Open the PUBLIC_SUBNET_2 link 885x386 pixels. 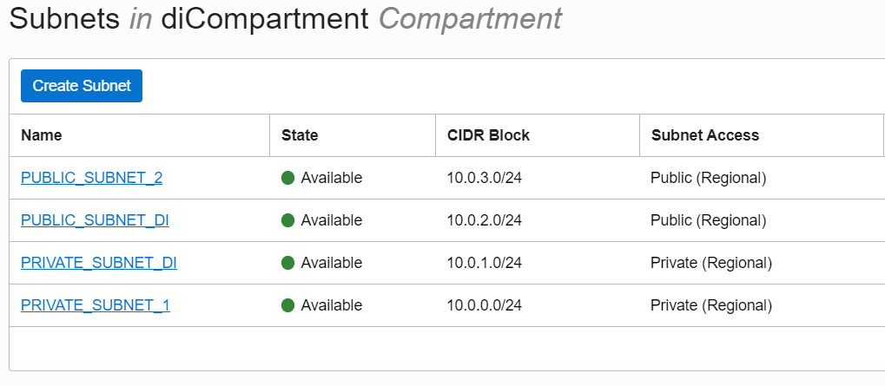tap(91, 178)
